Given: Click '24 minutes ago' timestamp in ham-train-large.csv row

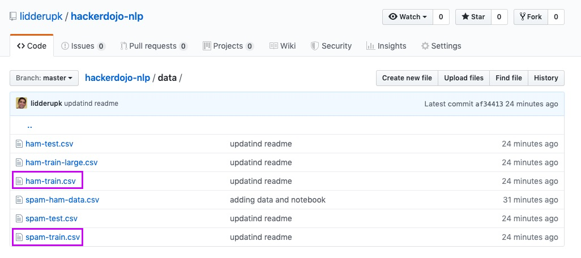Looking at the screenshot, I should 530,162.
